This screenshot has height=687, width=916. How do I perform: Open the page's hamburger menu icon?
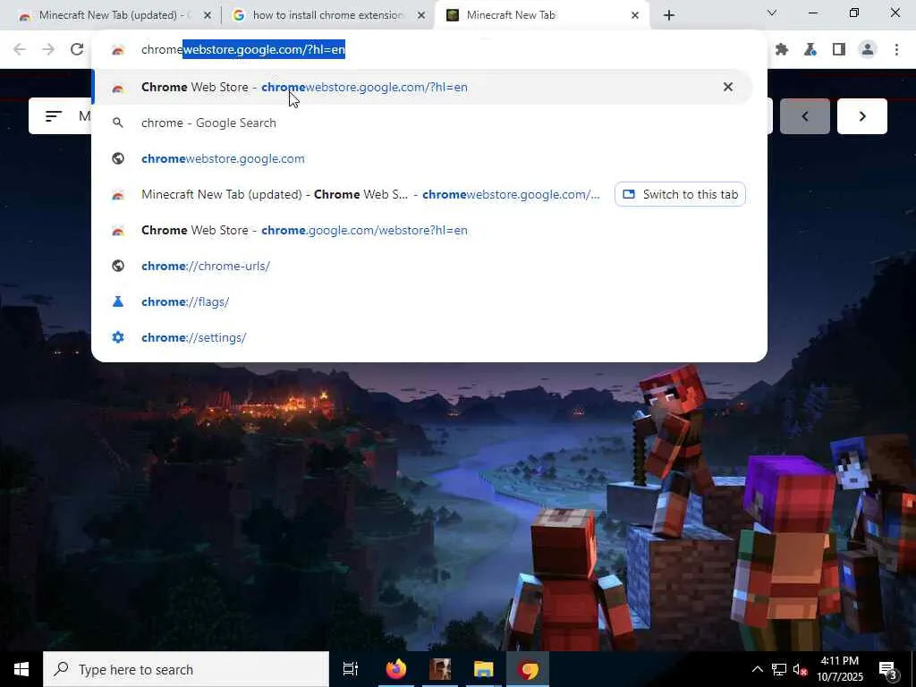[x=54, y=116]
